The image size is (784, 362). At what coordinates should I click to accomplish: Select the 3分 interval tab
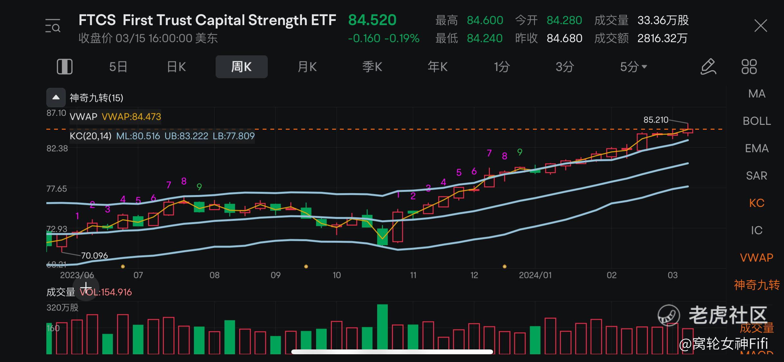pos(565,67)
